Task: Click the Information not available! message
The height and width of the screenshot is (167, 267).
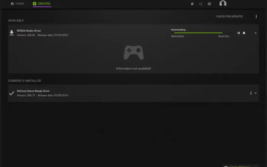Action: (x=133, y=68)
